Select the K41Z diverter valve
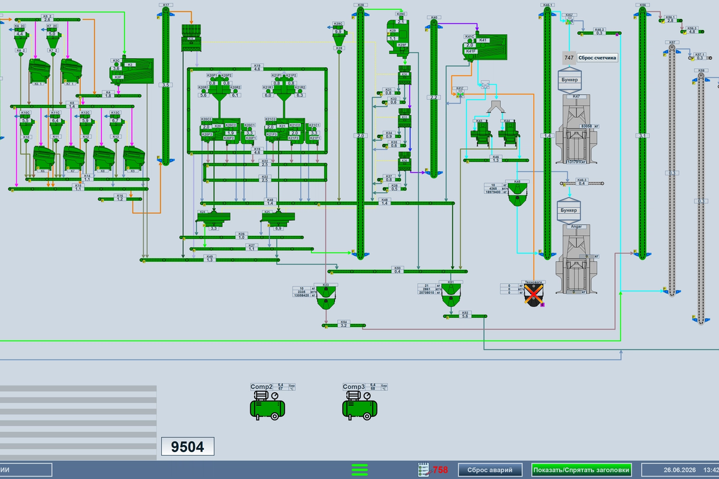Viewport: 719px width, 479px height. coord(460,94)
